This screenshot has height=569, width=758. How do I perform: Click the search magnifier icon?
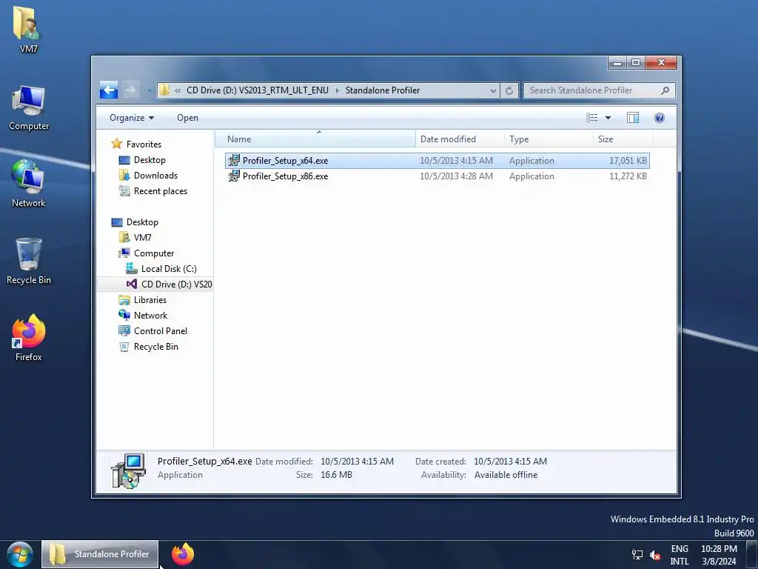coord(665,90)
